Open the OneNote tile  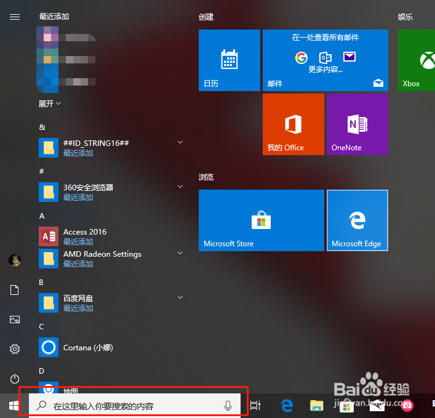coord(357,124)
